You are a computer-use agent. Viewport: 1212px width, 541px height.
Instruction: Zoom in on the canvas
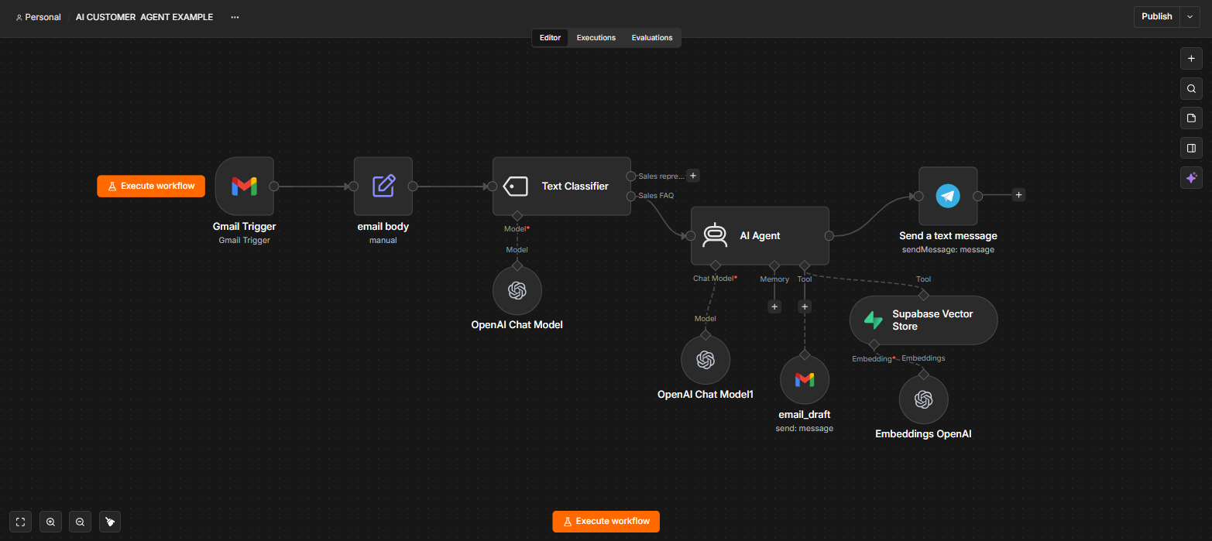pyautogui.click(x=50, y=522)
